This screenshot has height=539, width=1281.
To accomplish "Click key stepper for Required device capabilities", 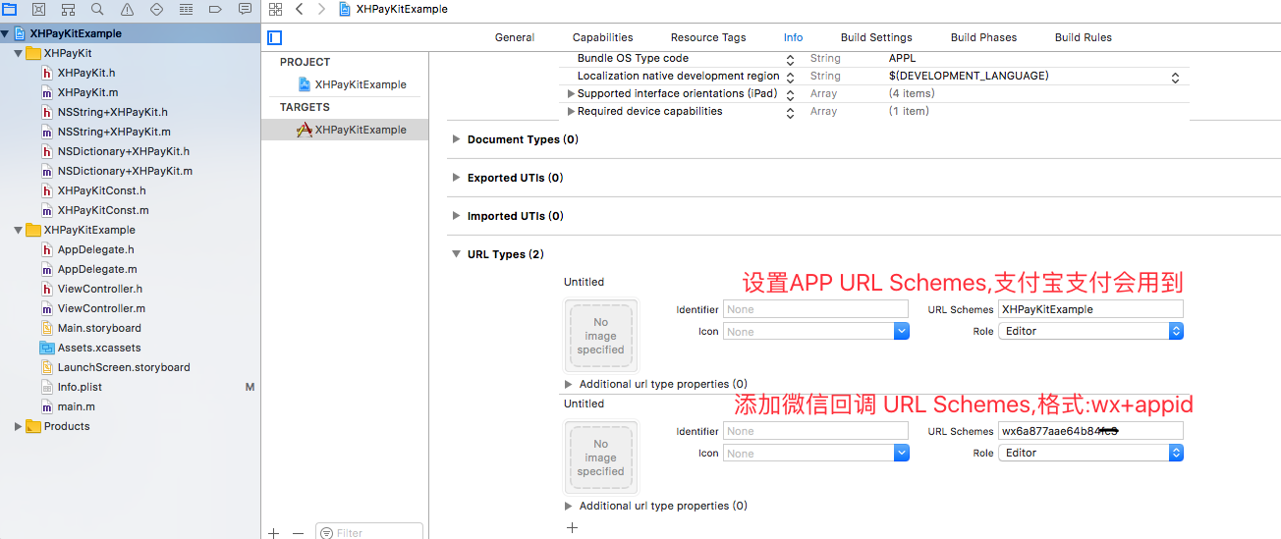I will coord(790,112).
